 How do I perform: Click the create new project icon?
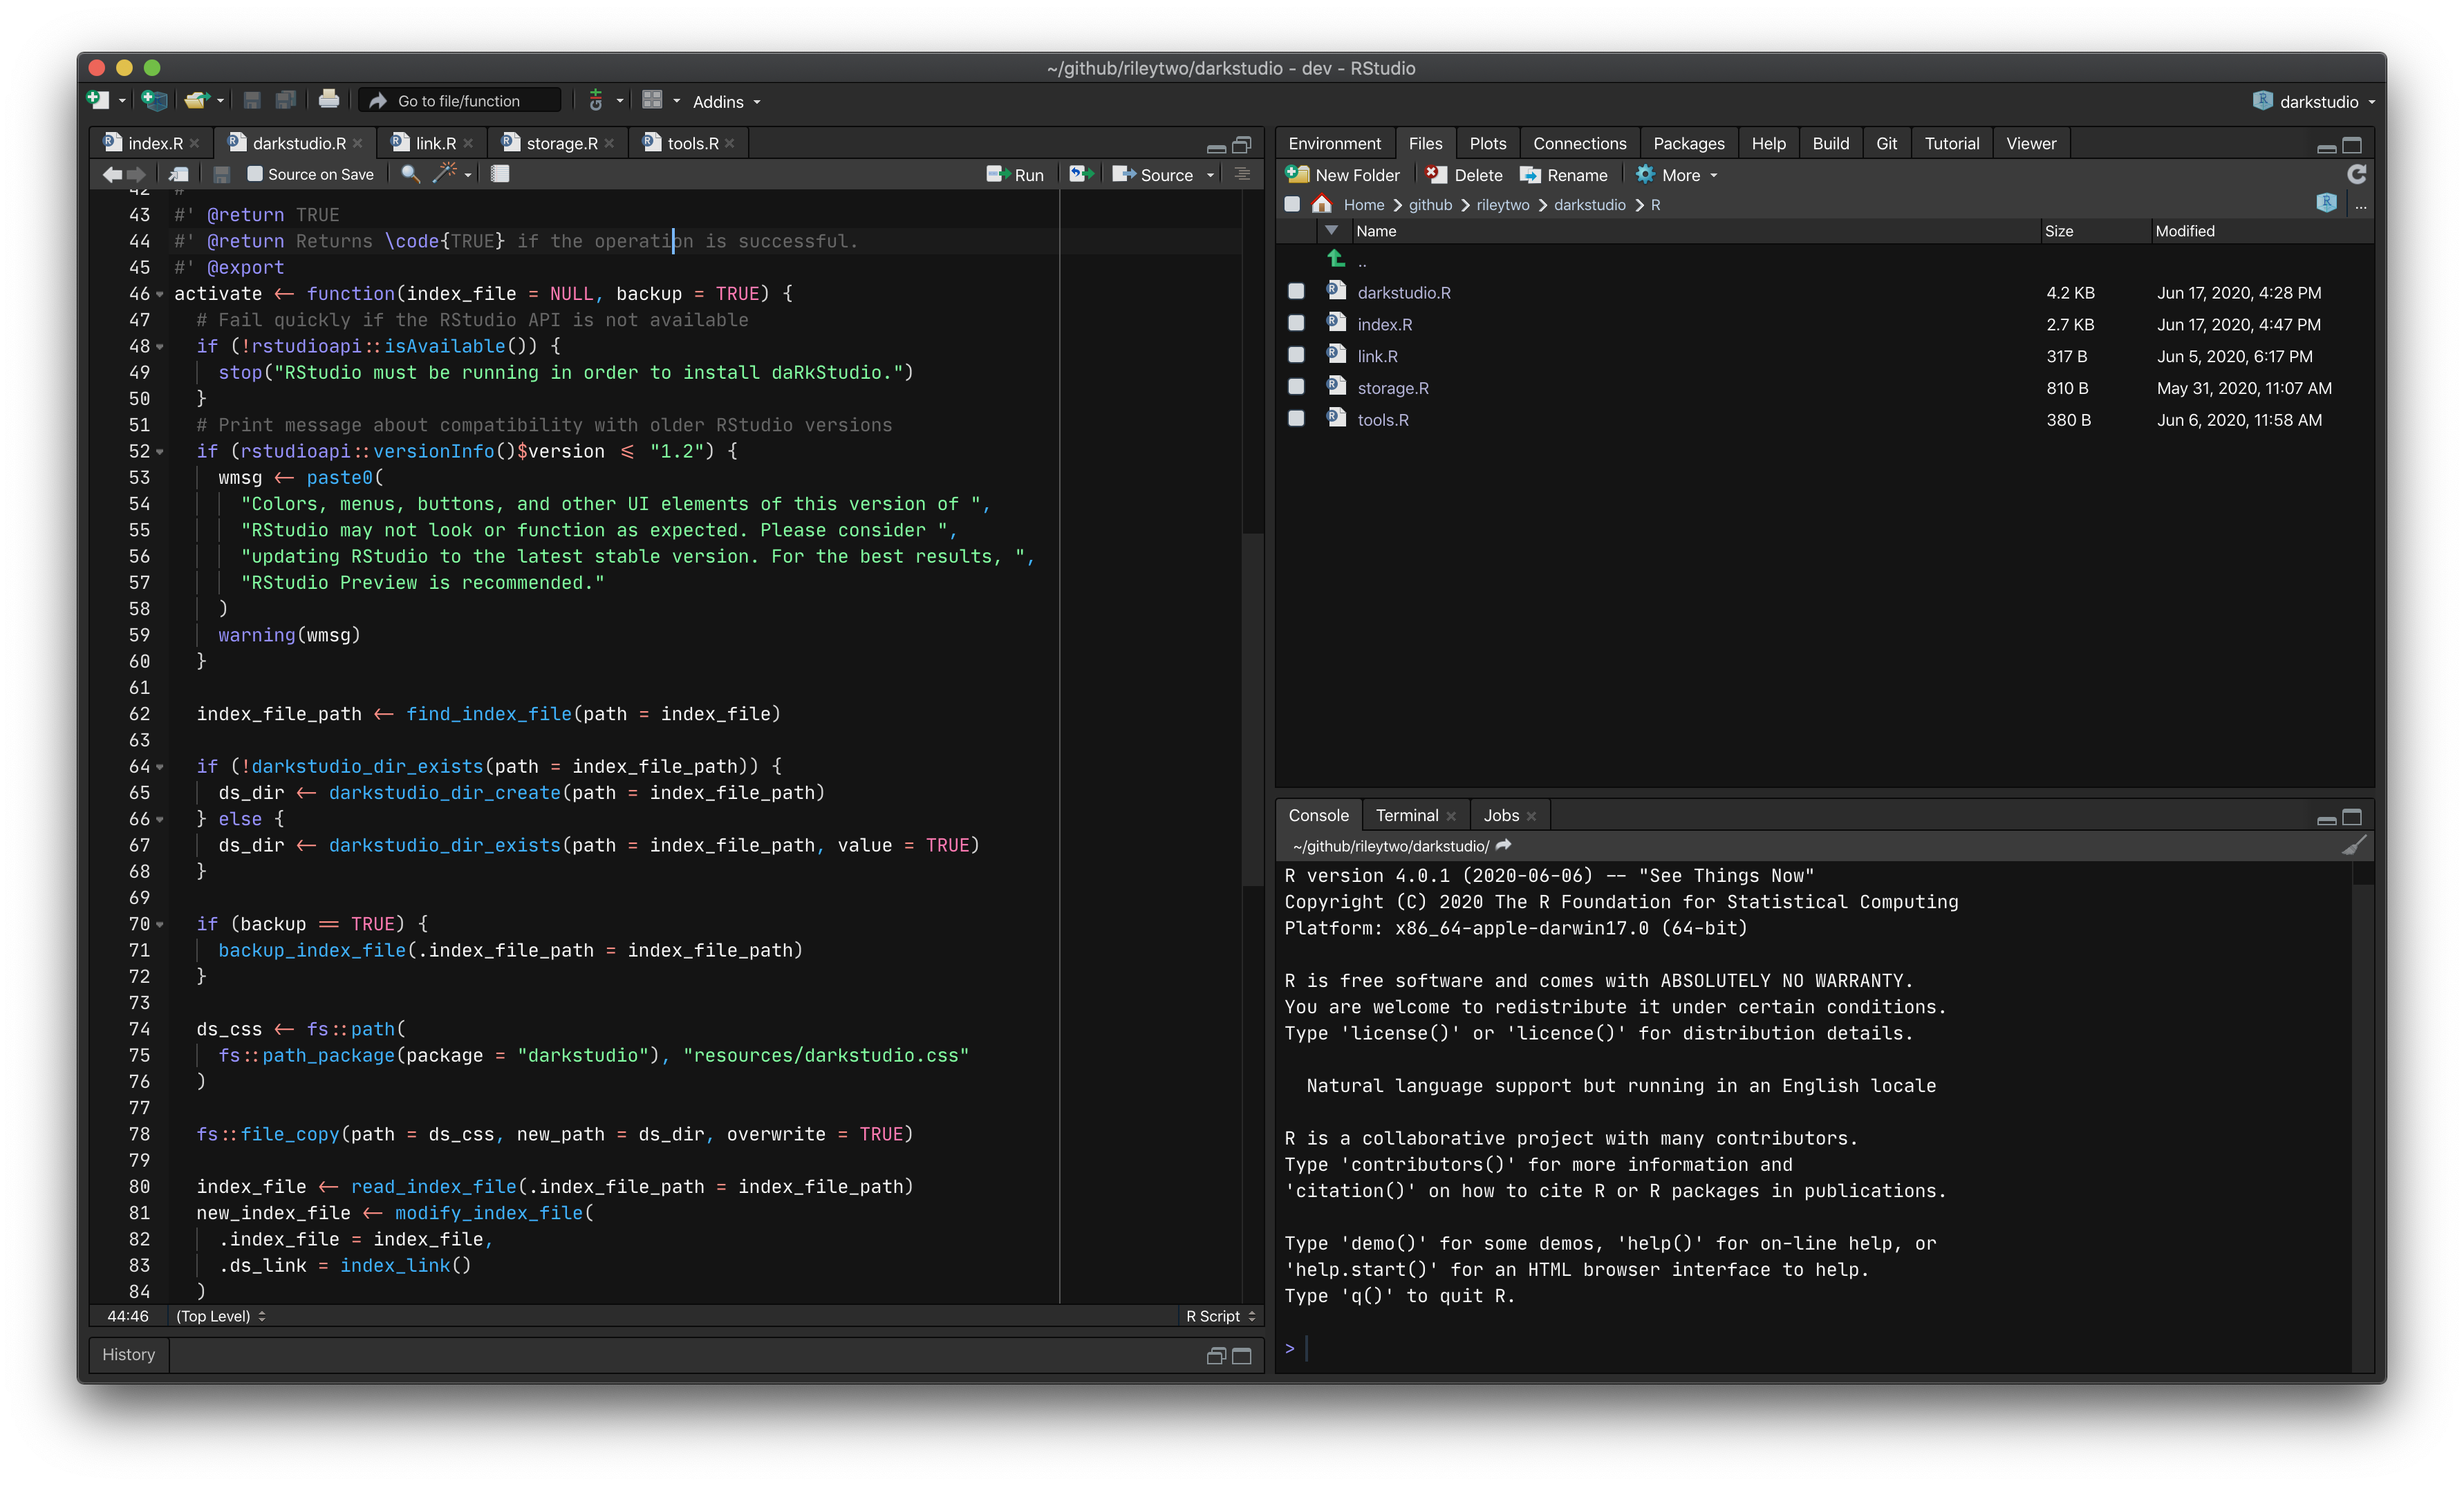154,100
